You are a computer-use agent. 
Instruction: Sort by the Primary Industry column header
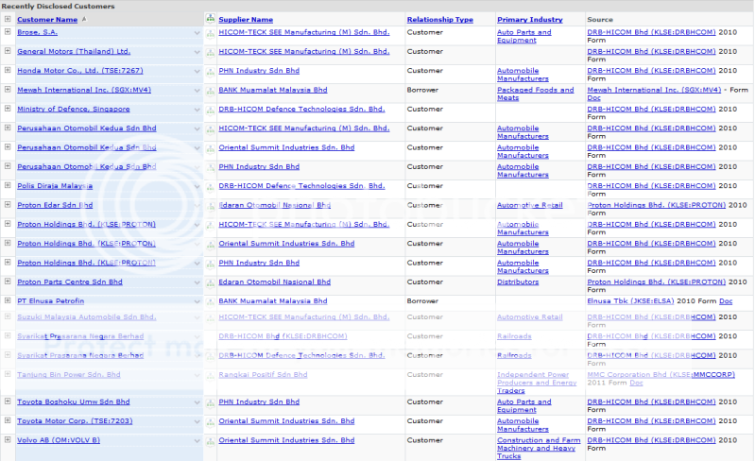tap(529, 19)
